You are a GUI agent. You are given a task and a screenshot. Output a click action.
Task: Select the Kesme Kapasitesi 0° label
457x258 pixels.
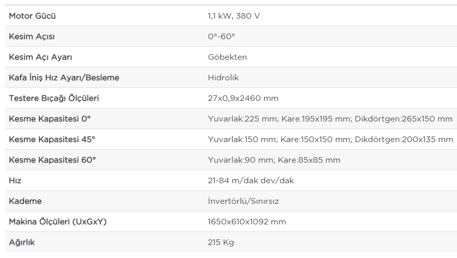50,118
